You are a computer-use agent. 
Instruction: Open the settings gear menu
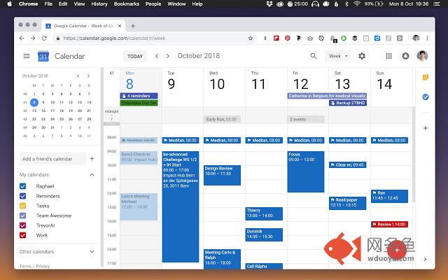(x=362, y=56)
